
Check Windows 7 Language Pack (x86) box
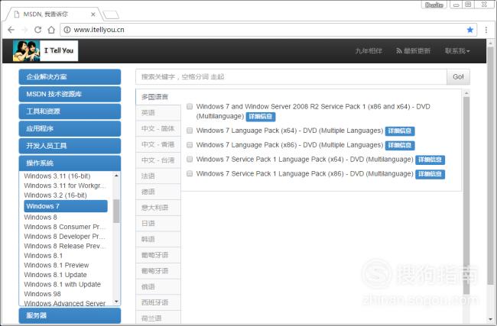(190, 145)
